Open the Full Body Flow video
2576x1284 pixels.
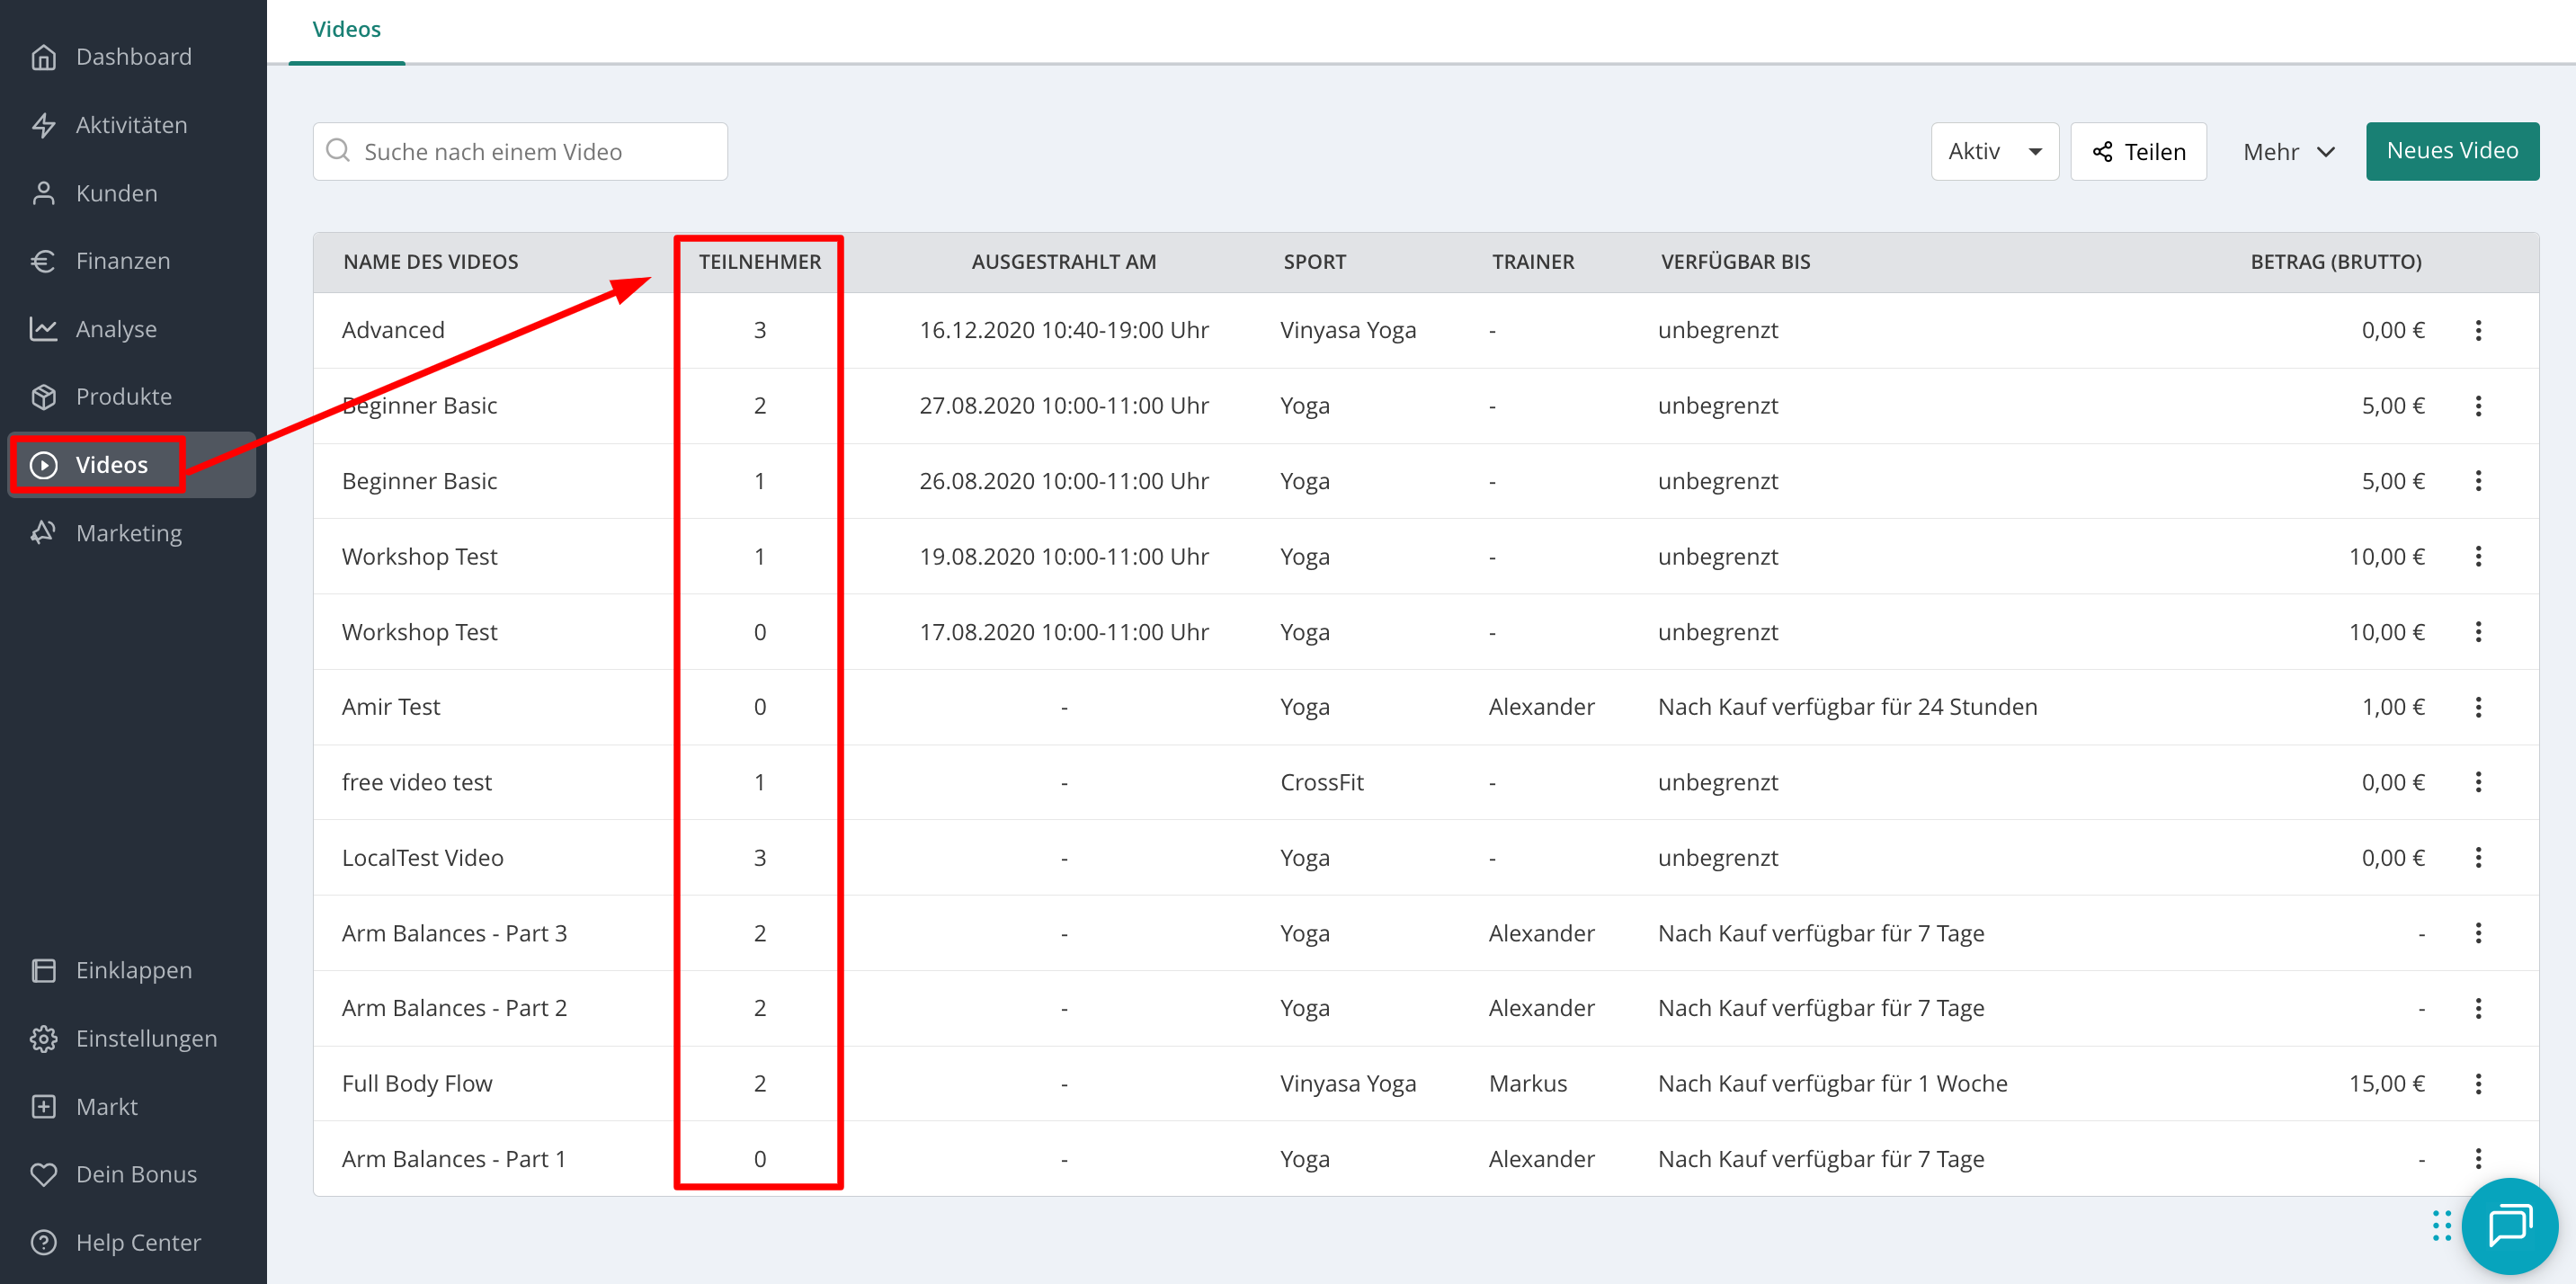tap(1425, 1084)
